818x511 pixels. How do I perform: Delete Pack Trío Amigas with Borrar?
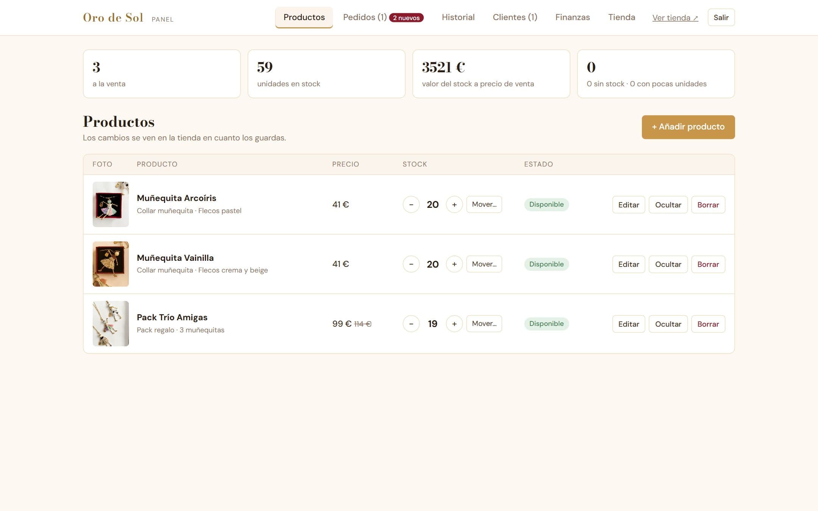(x=708, y=324)
